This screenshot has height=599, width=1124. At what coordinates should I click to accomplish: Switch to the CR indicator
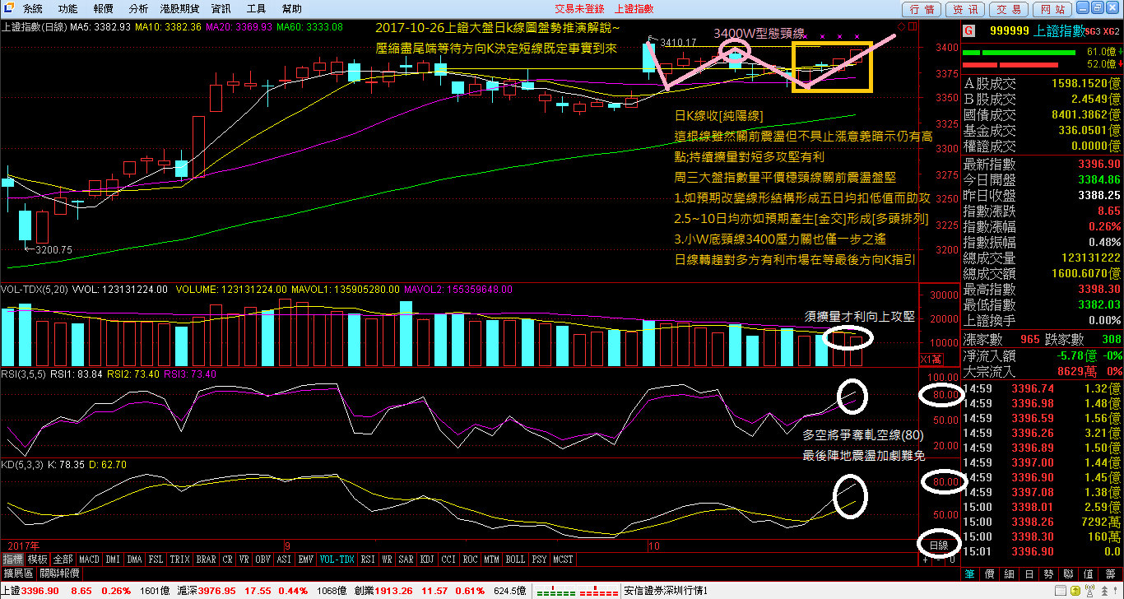pos(228,560)
